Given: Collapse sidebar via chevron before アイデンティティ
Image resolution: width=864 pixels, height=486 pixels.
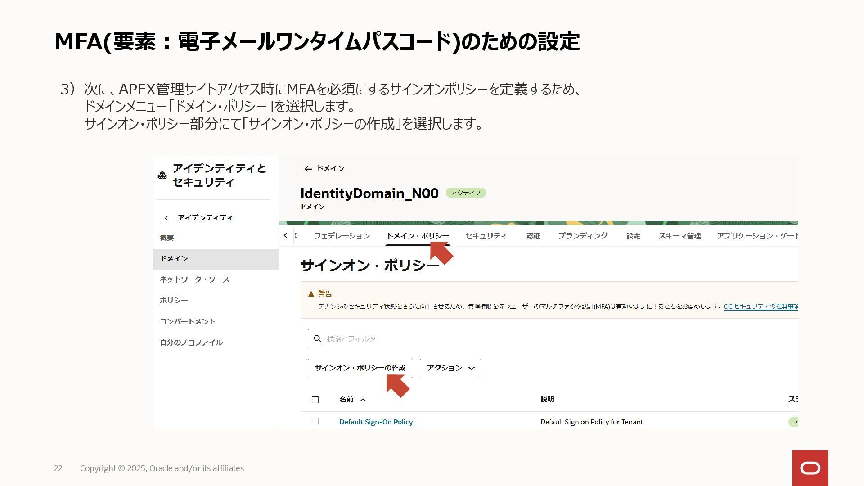Looking at the screenshot, I should [166, 218].
